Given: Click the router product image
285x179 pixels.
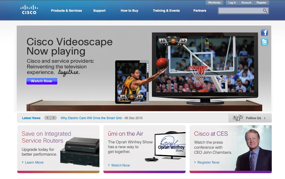Looking at the screenshot, I should coord(80,152).
